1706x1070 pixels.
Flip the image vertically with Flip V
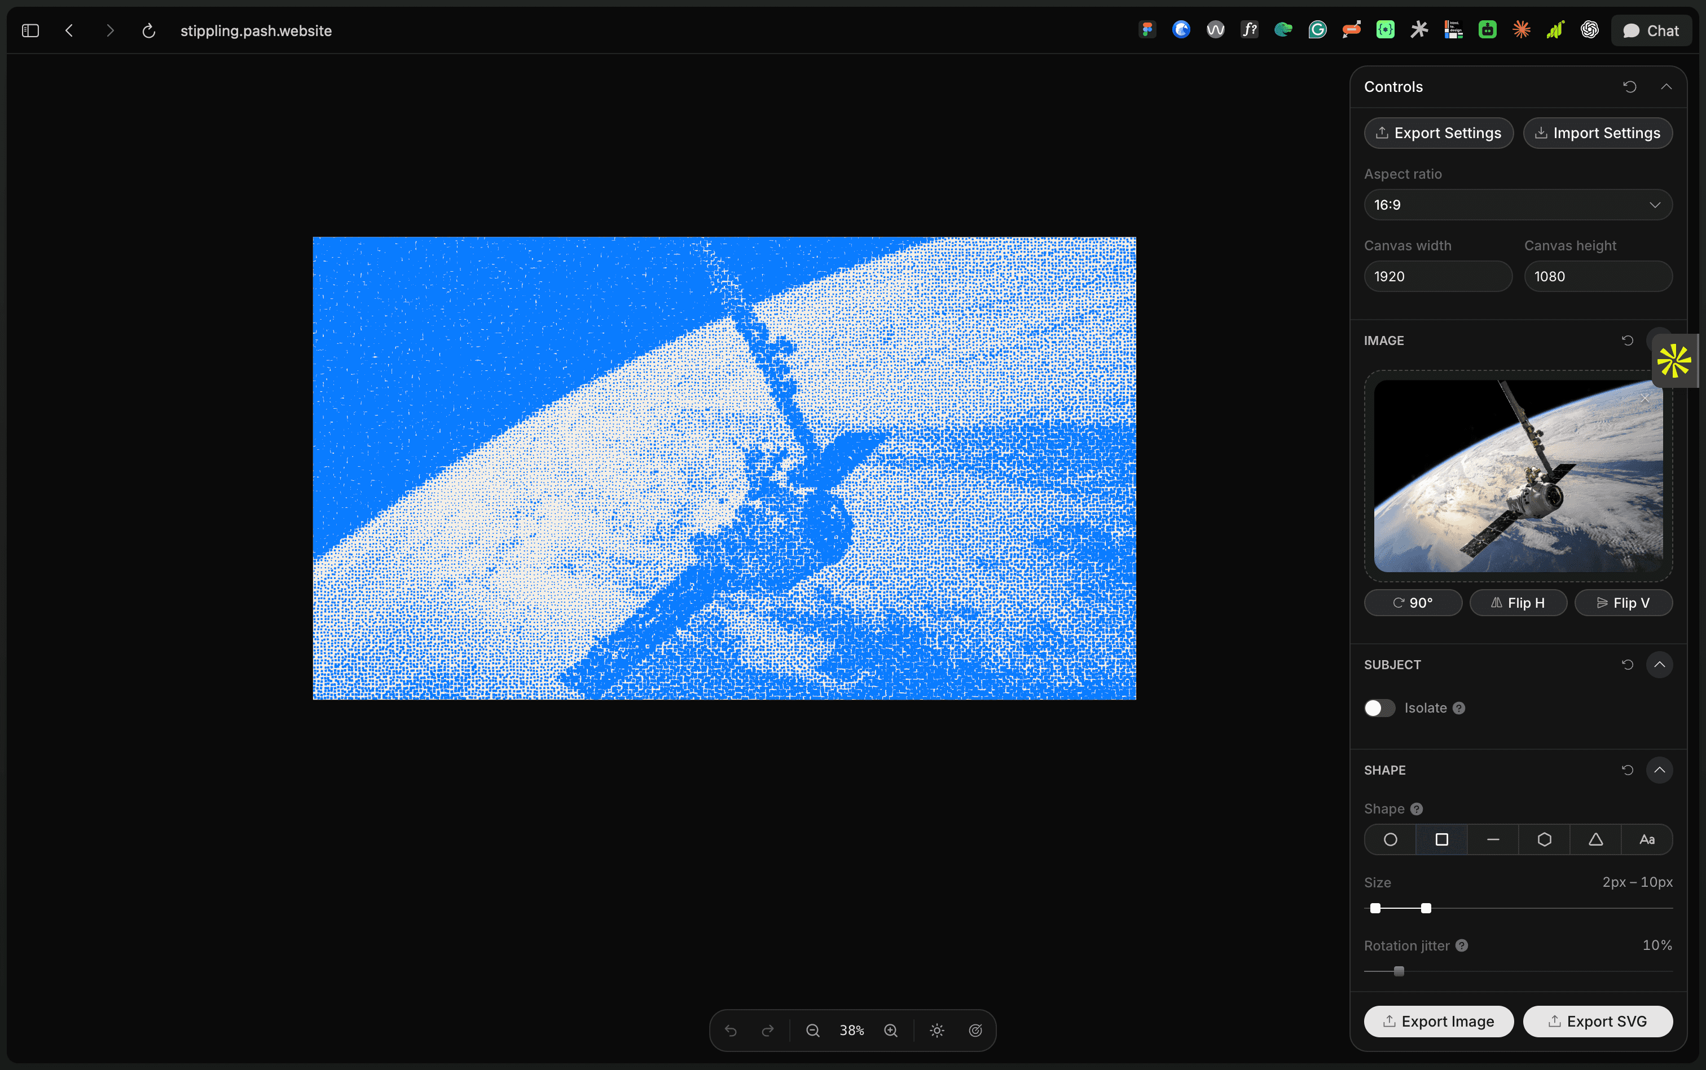click(x=1623, y=603)
